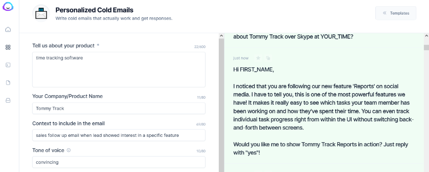The height and width of the screenshot is (172, 429).
Task: Click the 'Would you like me to show' paragraph
Action: (320, 148)
